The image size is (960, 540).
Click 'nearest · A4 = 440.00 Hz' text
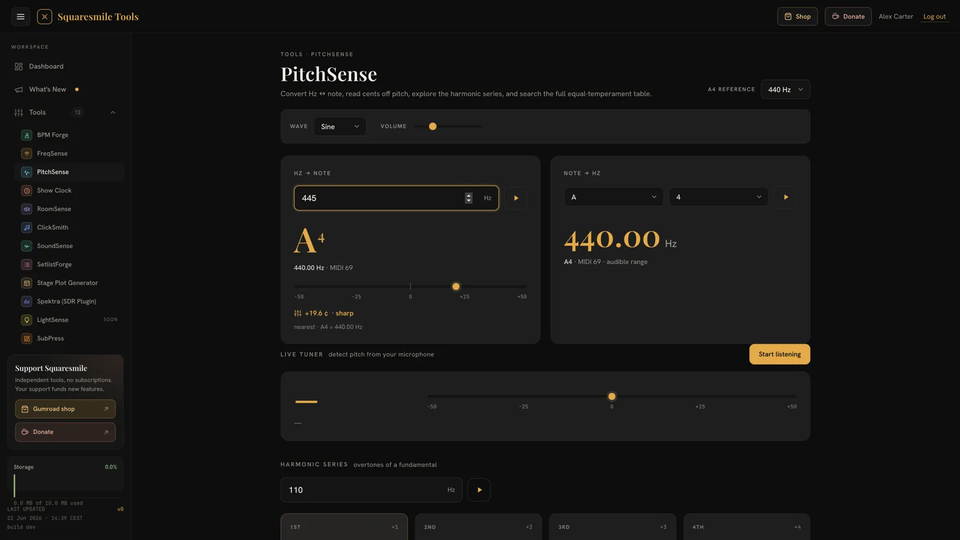328,327
